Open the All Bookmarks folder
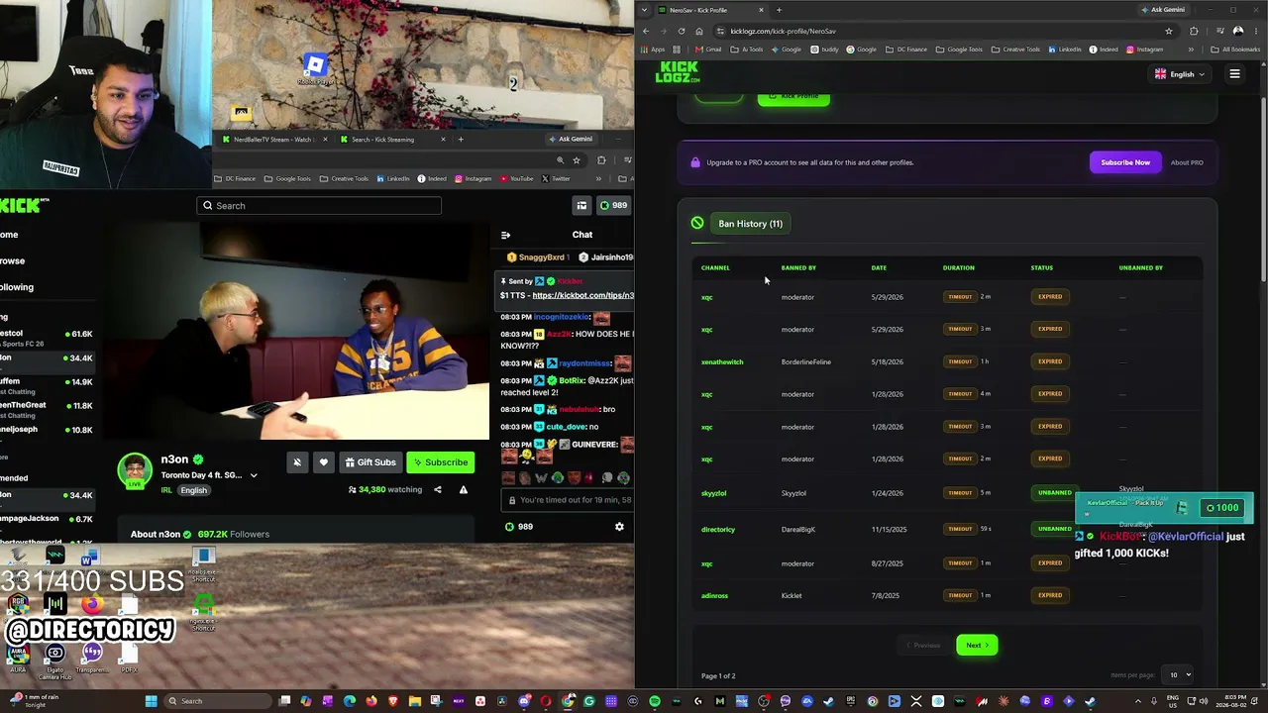Viewport: 1268px width, 713px height. click(x=1235, y=50)
